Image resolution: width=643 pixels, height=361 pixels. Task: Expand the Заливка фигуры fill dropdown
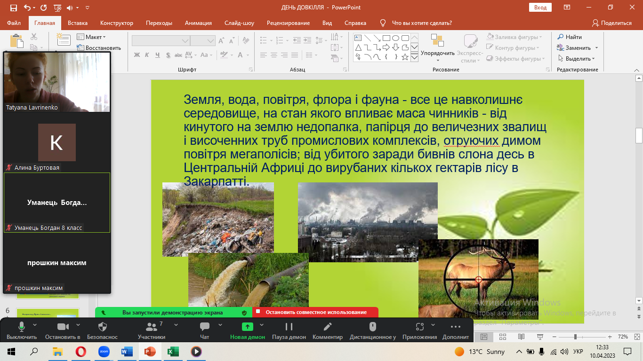(515, 37)
